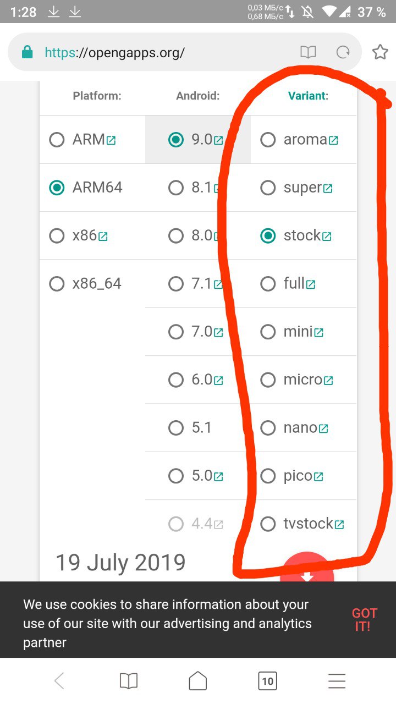Go back with browser back arrow

(x=59, y=681)
